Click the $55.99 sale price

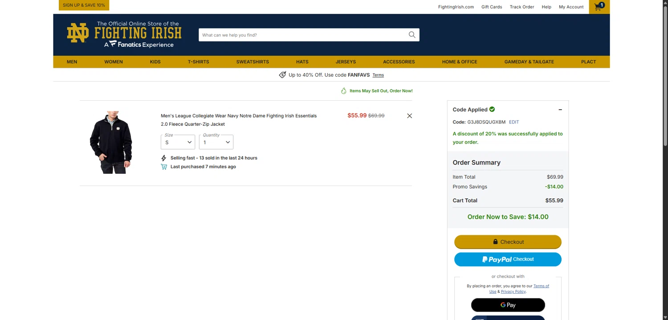(x=357, y=115)
